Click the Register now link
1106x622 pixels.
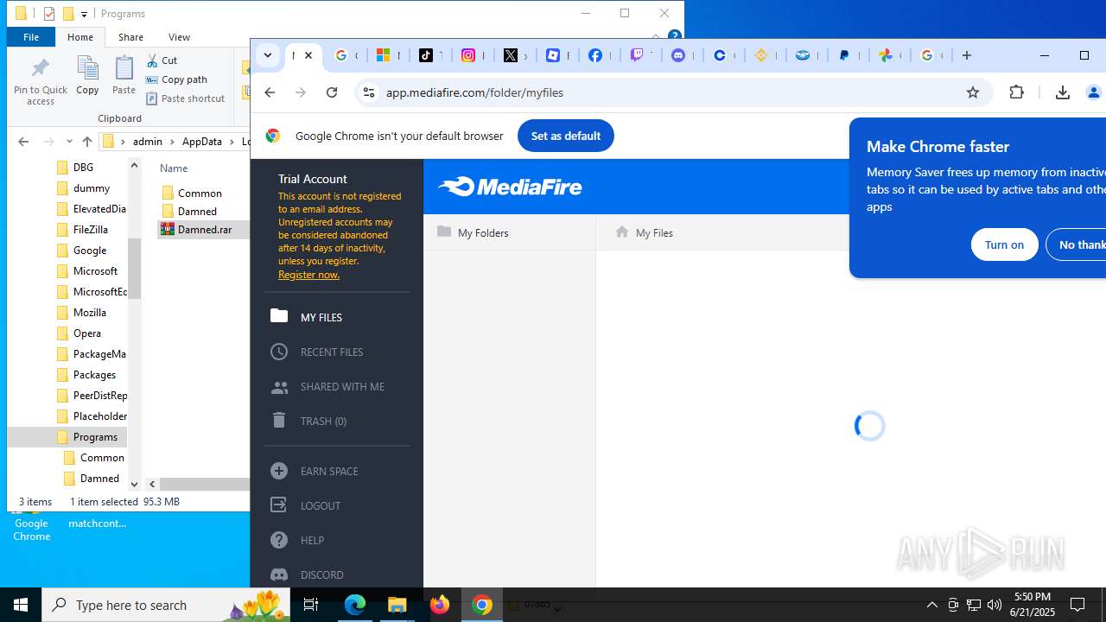(x=308, y=275)
